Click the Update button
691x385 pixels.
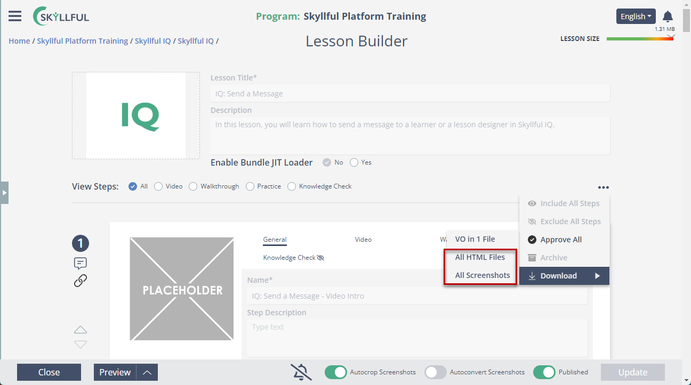[633, 372]
